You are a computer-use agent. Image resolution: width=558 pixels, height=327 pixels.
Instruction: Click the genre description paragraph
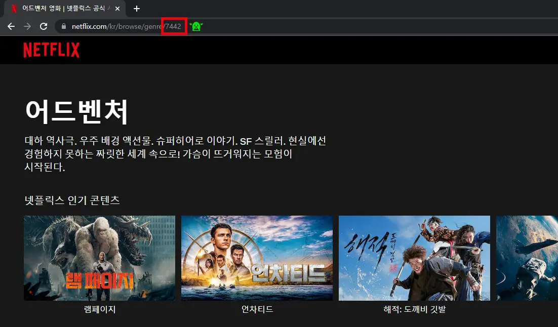point(175,153)
